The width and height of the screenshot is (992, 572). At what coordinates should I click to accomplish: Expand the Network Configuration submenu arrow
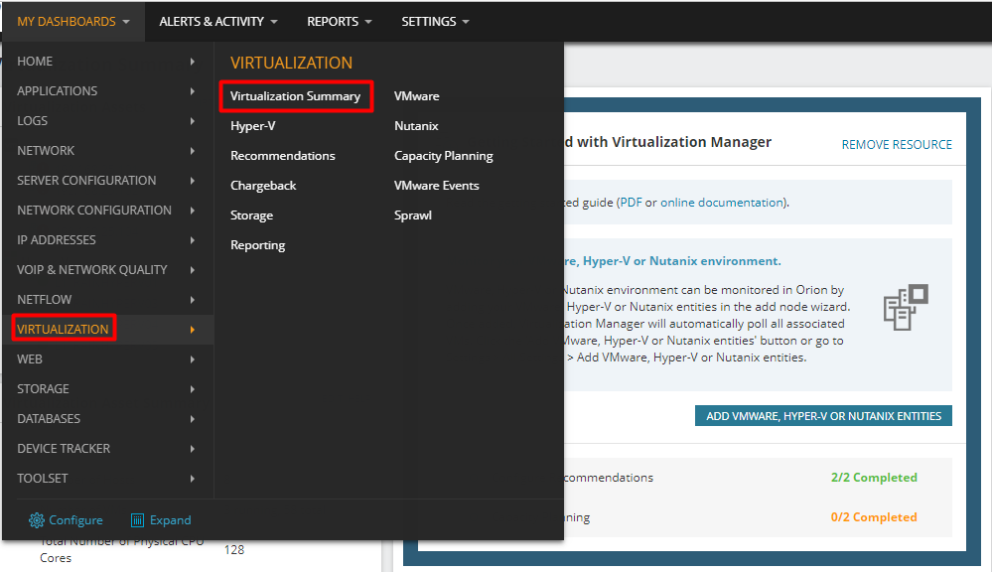coord(193,211)
